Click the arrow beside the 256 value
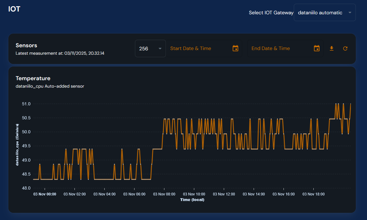Screen dimensions: 367x220 pos(160,48)
